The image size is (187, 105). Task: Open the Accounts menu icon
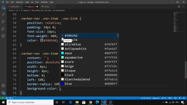tap(3, 85)
